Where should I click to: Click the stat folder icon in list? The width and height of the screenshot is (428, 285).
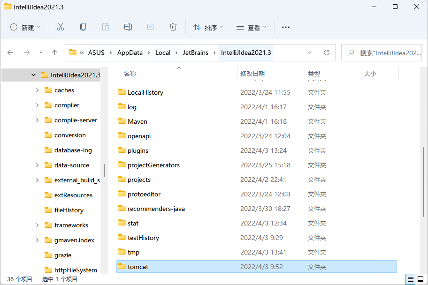122,223
